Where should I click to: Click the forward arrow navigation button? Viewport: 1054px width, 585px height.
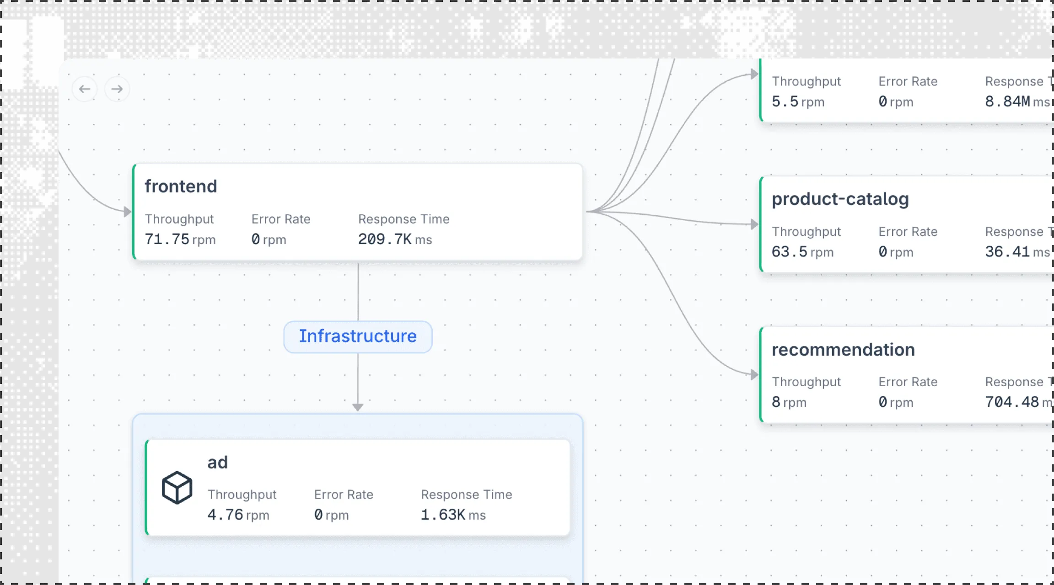click(x=117, y=89)
